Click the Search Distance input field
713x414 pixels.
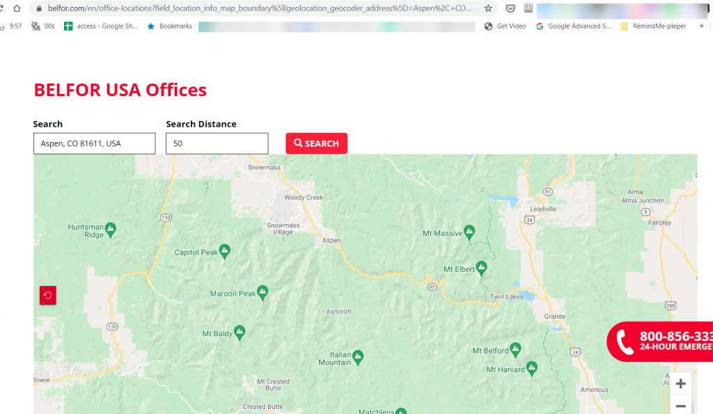tap(217, 143)
